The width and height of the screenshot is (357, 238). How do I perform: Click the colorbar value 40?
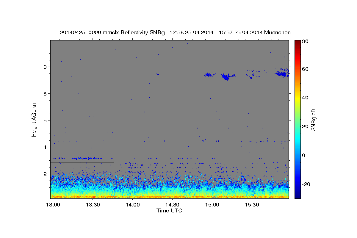click(305, 98)
